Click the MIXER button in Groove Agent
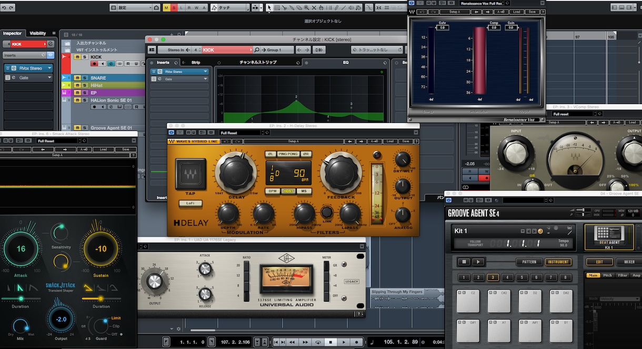 (x=629, y=262)
